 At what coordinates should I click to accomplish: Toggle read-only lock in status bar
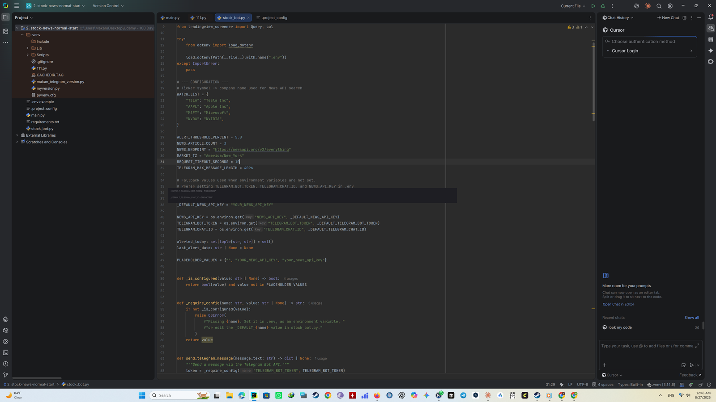(x=700, y=385)
